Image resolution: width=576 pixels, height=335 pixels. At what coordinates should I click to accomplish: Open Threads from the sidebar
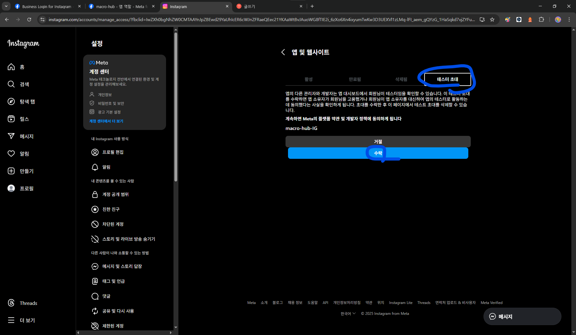pyautogui.click(x=22, y=303)
